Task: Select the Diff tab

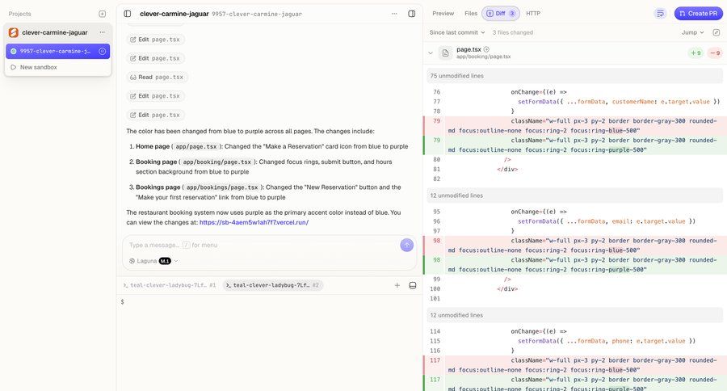Action: pos(501,14)
